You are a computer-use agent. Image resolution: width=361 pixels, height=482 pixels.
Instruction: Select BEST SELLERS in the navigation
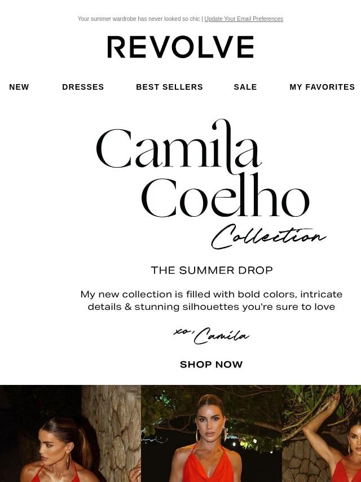pos(170,87)
